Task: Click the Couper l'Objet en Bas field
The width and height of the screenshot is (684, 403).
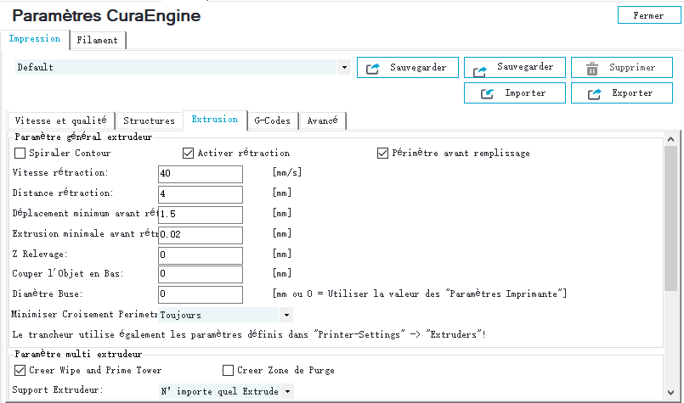Action: tap(201, 275)
